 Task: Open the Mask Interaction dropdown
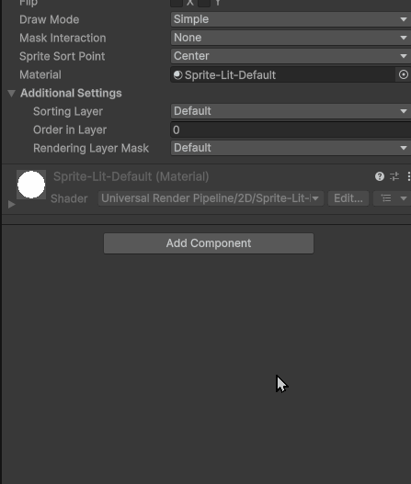291,38
